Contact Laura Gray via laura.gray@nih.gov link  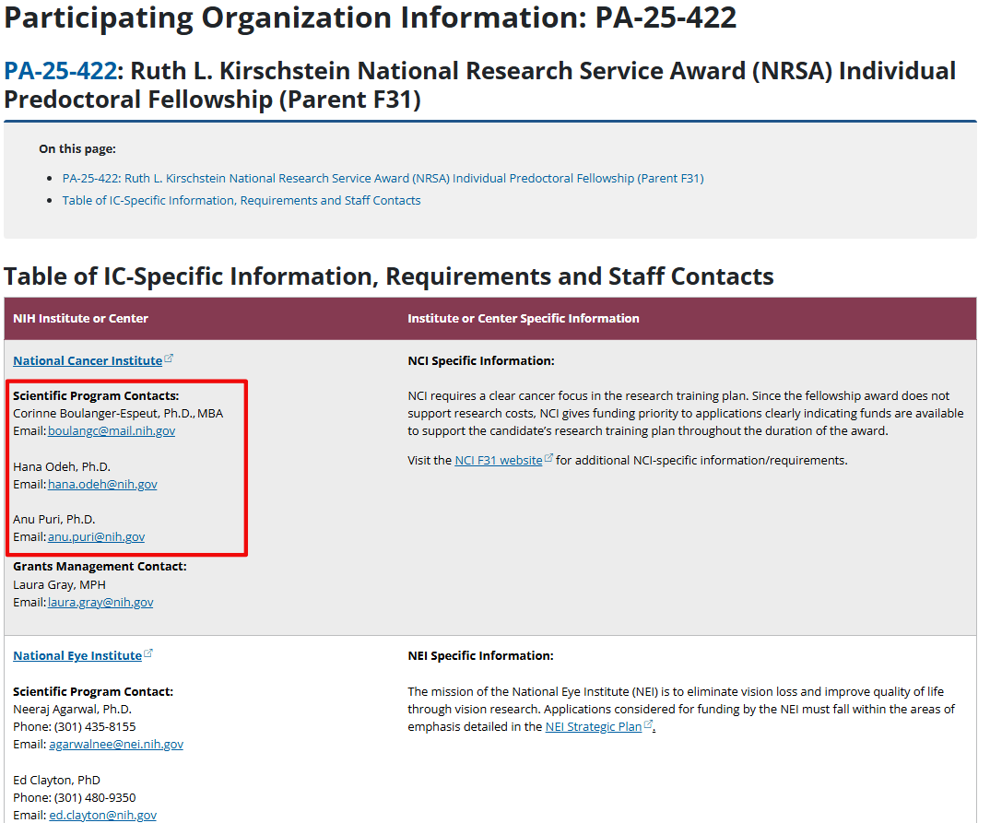[x=100, y=602]
